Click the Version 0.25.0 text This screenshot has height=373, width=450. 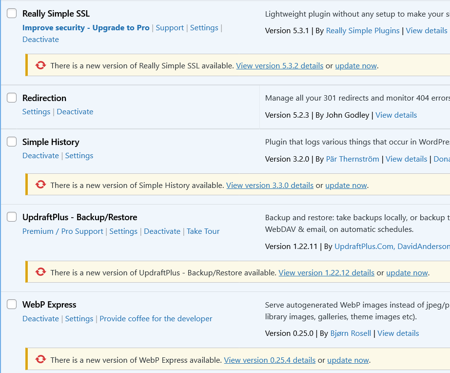289,333
